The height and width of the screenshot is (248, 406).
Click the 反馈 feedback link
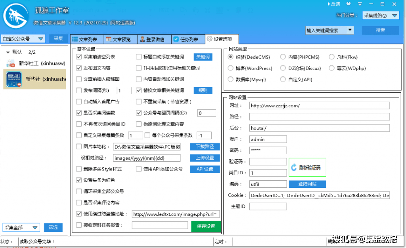(334, 4)
